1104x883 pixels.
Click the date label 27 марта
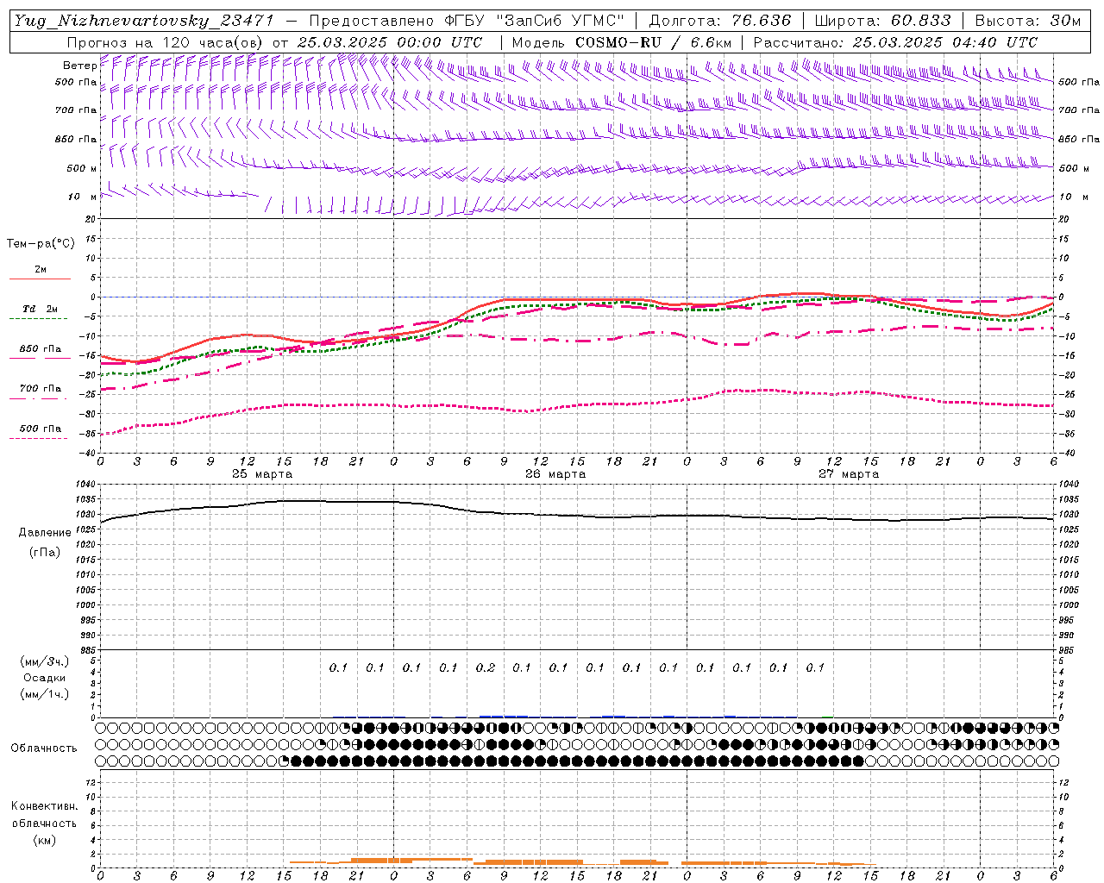pos(849,474)
